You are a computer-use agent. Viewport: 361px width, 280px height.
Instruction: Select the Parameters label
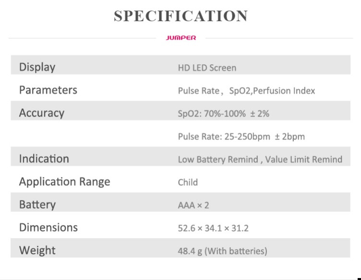tap(48, 90)
